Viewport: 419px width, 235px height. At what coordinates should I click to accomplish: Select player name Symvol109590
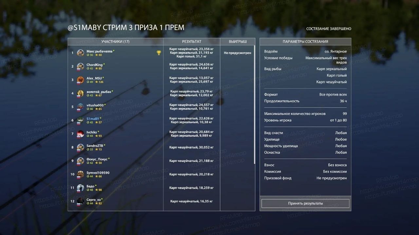(x=98, y=173)
